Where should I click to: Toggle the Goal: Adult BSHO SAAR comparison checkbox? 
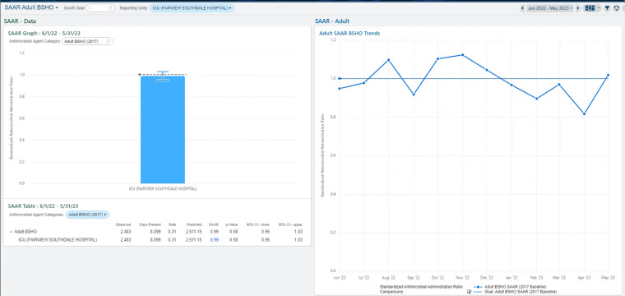point(469,292)
